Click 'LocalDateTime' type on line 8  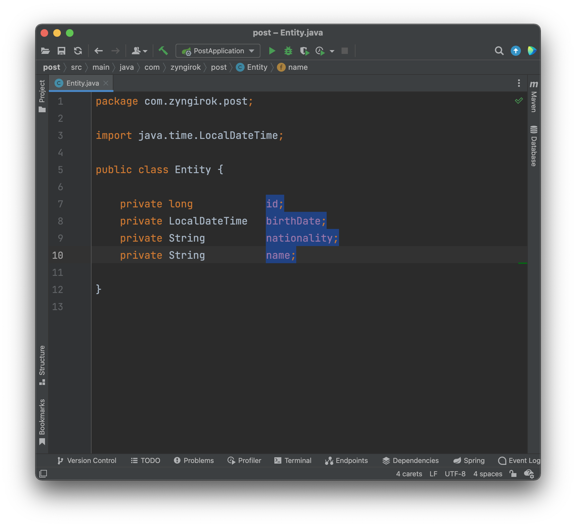coord(208,221)
